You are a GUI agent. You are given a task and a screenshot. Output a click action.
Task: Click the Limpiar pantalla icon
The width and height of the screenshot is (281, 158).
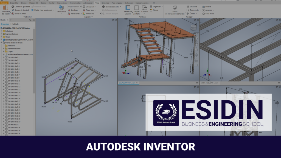click(136, 8)
